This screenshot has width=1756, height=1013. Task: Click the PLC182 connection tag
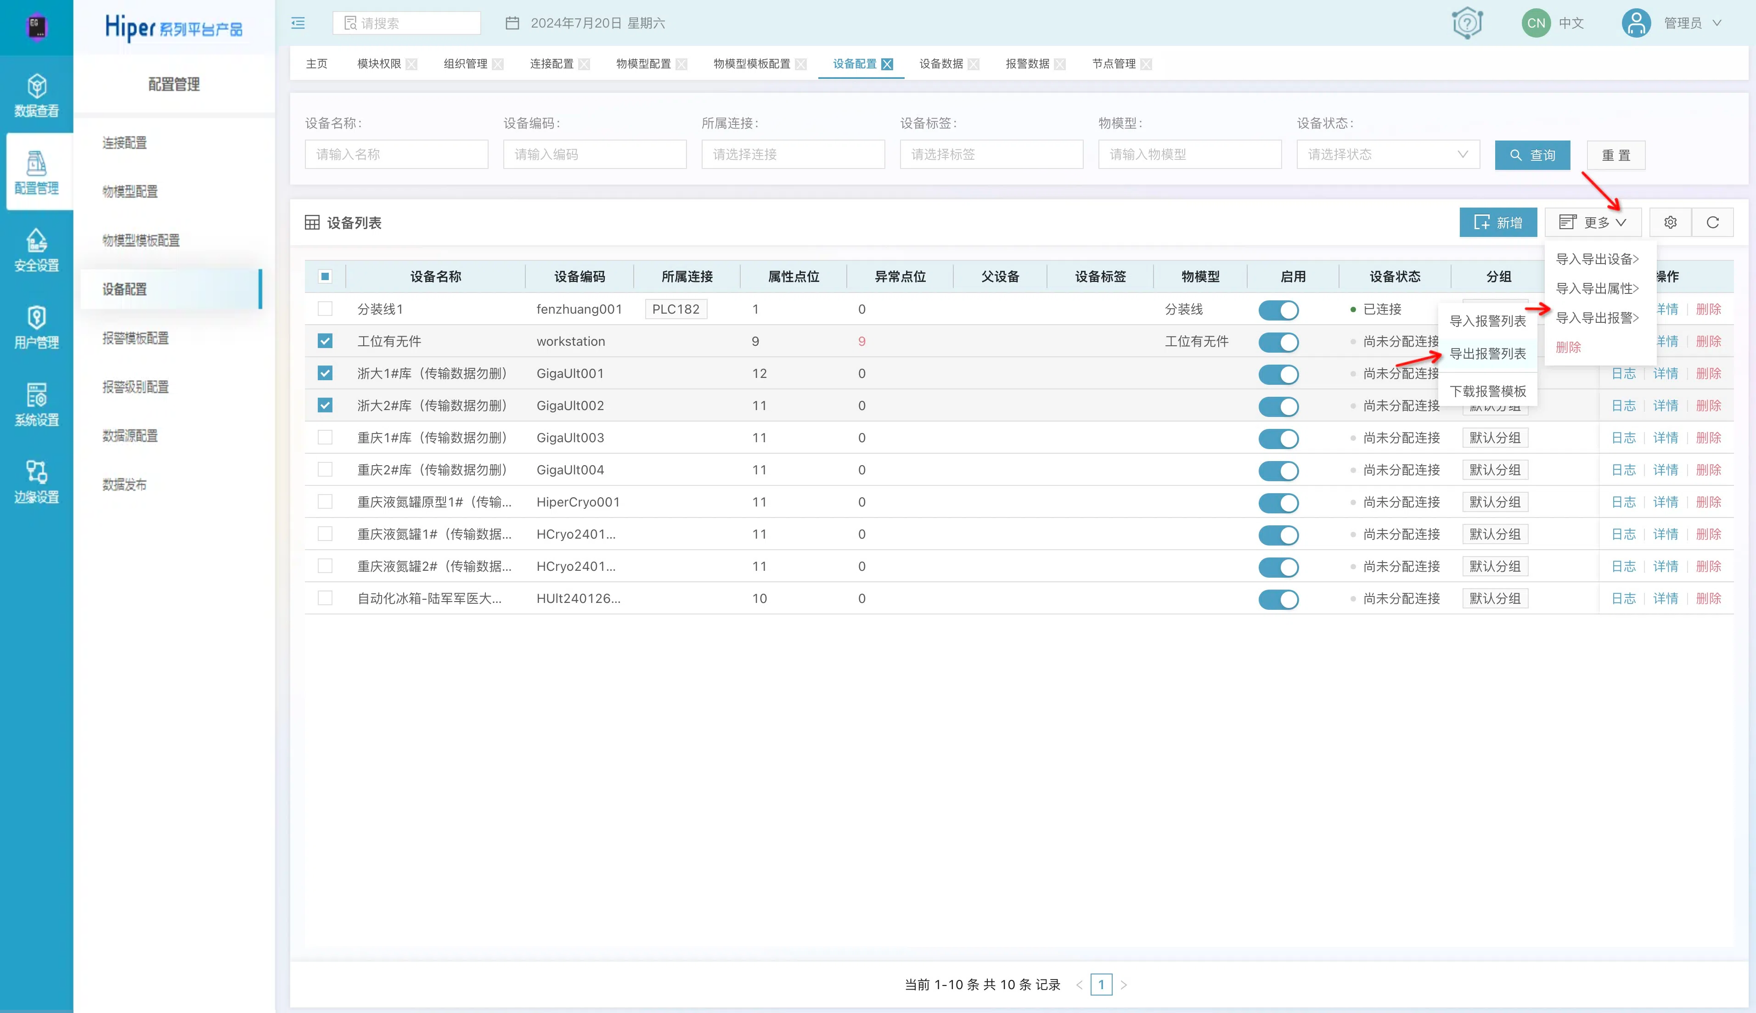pos(675,309)
